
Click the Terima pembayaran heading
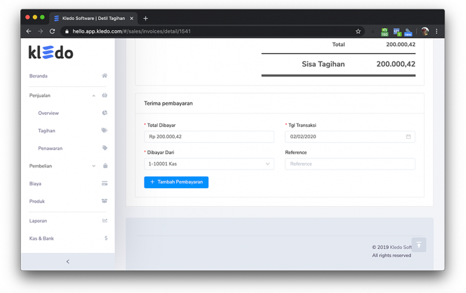pos(168,103)
